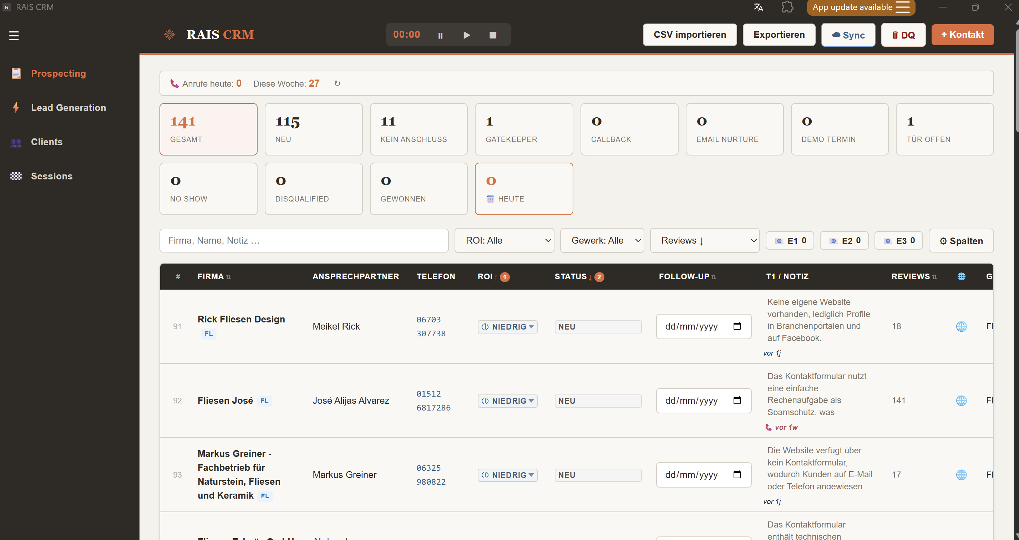The height and width of the screenshot is (540, 1019).
Task: Open website globe for Rick Fliesen Design
Action: tap(961, 326)
